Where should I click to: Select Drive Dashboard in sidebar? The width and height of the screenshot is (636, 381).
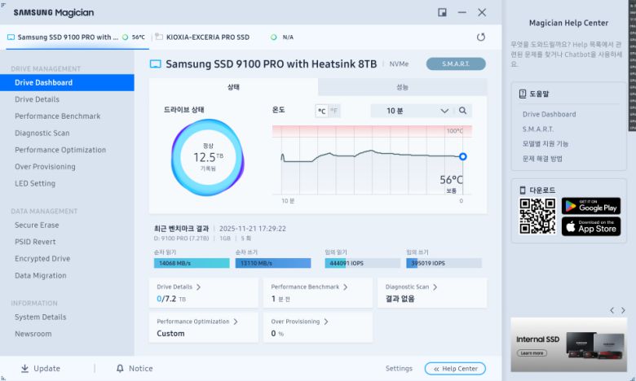coord(67,82)
